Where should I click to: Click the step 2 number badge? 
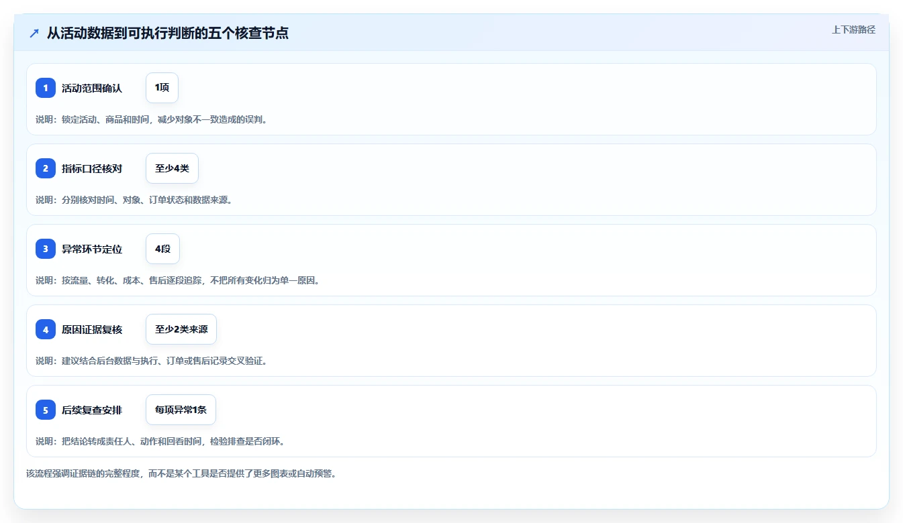coord(46,168)
